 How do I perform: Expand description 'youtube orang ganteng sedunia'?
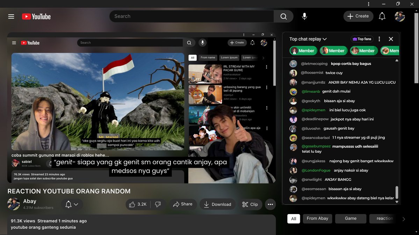pyautogui.click(x=43, y=227)
